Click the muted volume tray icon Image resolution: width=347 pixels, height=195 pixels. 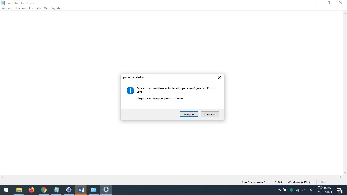point(303,190)
